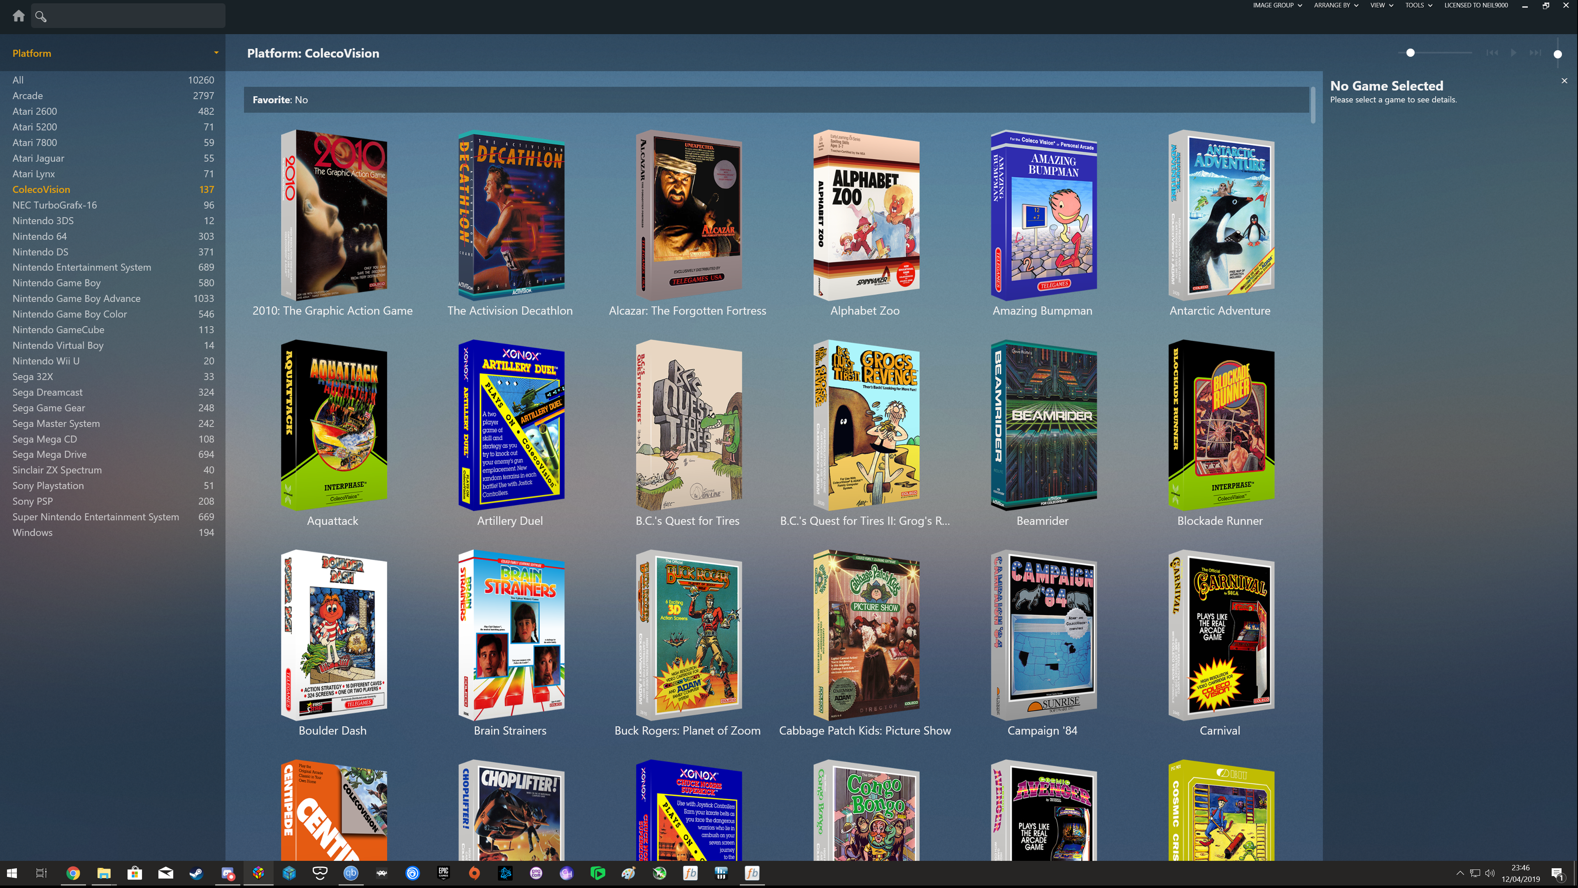Select 2010: The Graphic Action Game box
The height and width of the screenshot is (888, 1578).
click(x=333, y=215)
